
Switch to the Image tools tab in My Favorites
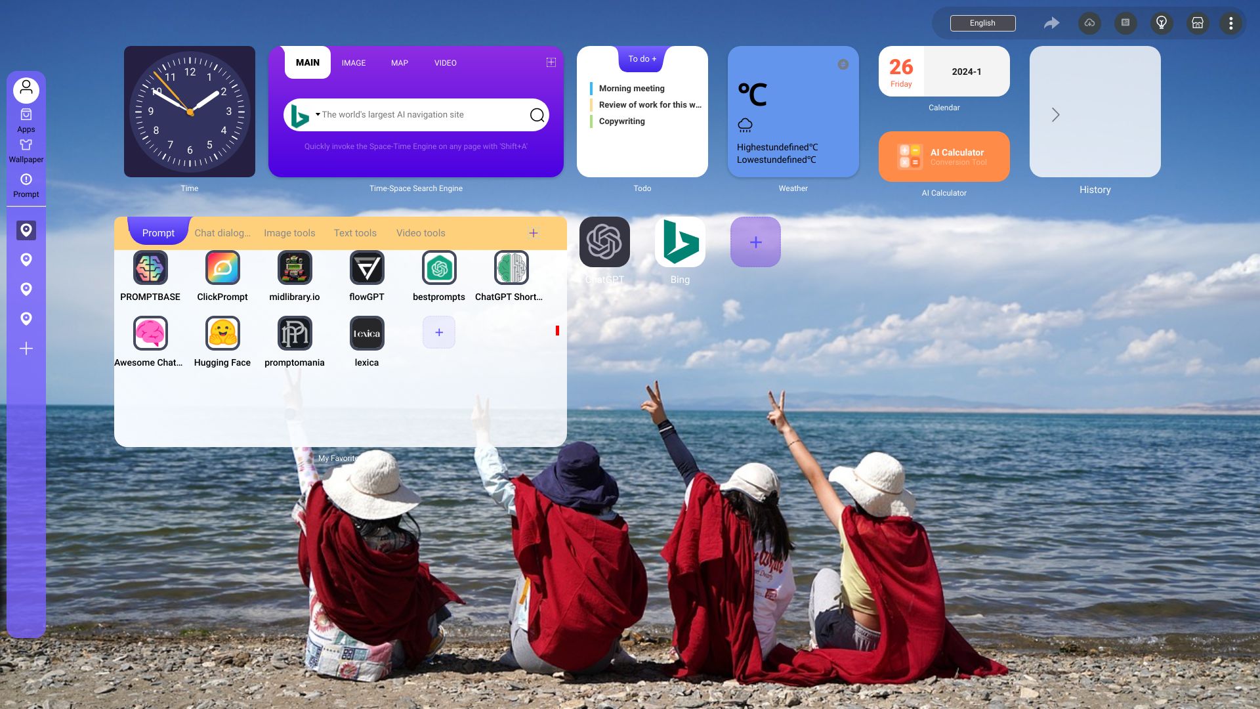(289, 232)
